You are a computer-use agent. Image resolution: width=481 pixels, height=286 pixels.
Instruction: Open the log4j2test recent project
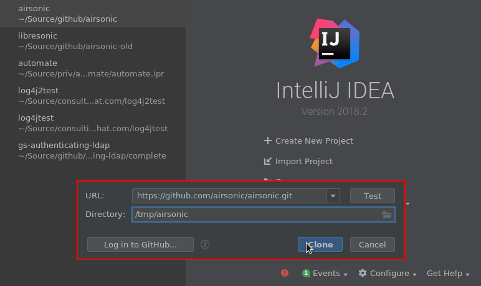pos(91,96)
